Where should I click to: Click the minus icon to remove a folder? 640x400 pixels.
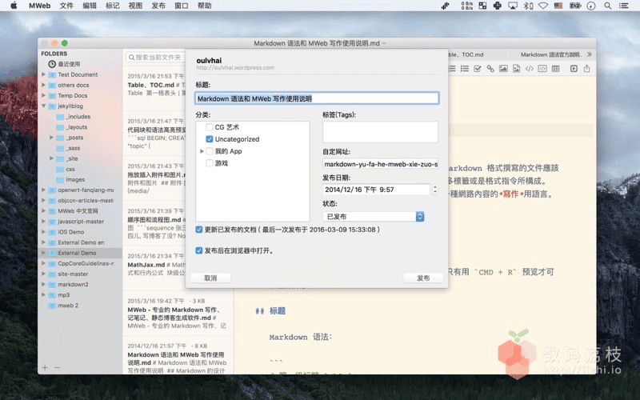point(57,367)
